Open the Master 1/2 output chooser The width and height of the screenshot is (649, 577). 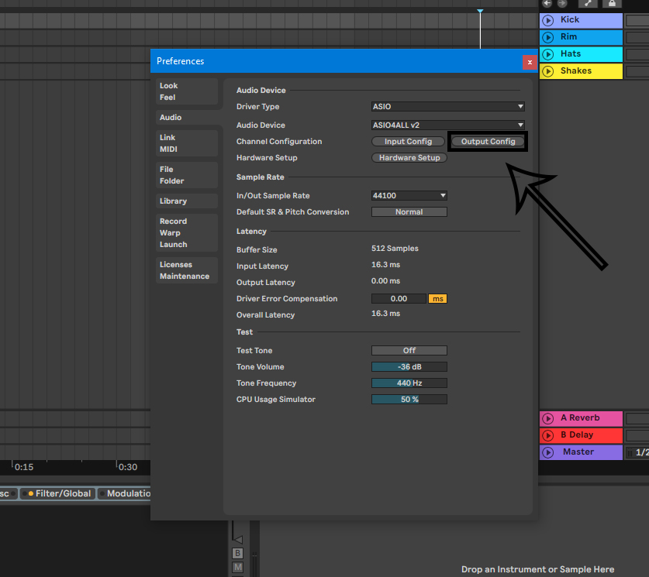[x=637, y=452]
